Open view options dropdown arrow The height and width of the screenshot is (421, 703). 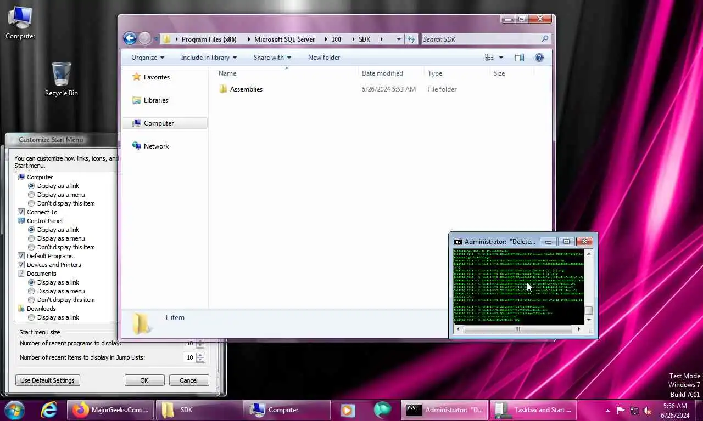[501, 58]
